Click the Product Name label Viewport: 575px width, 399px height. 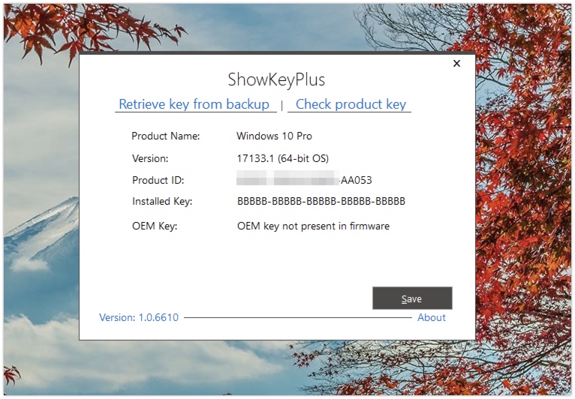pyautogui.click(x=166, y=136)
